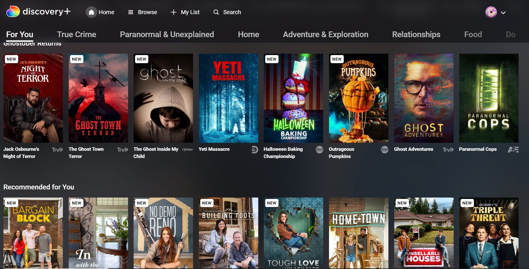Screen dimensions: 529x269
Task: Open the No Demo Reno poster
Action: 163,233
